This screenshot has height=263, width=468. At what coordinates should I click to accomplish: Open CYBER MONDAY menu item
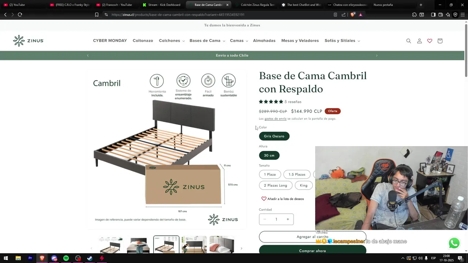(x=110, y=41)
